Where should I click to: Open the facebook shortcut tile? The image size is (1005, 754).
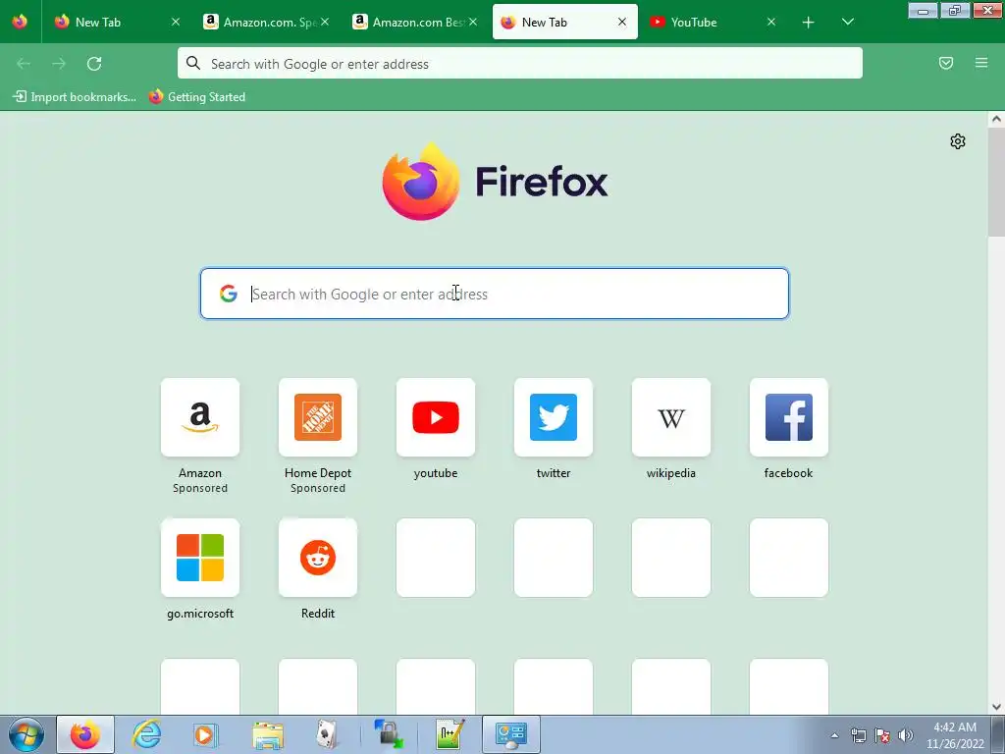click(x=789, y=417)
